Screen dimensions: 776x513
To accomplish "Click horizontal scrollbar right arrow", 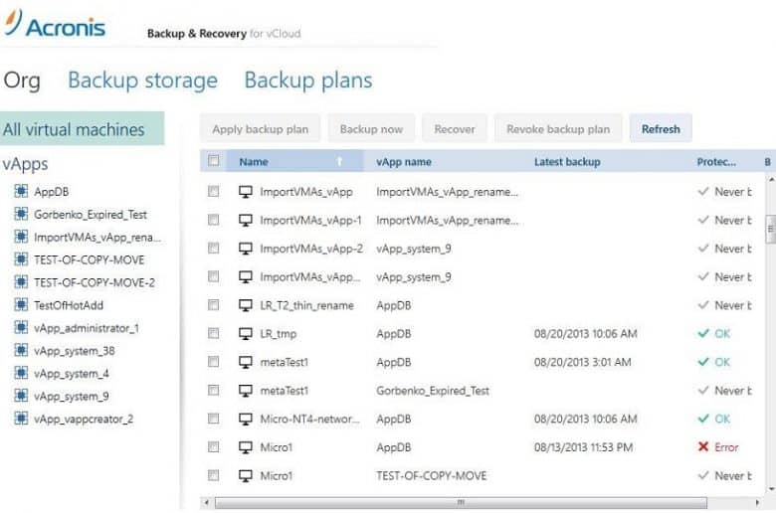I will point(757,503).
